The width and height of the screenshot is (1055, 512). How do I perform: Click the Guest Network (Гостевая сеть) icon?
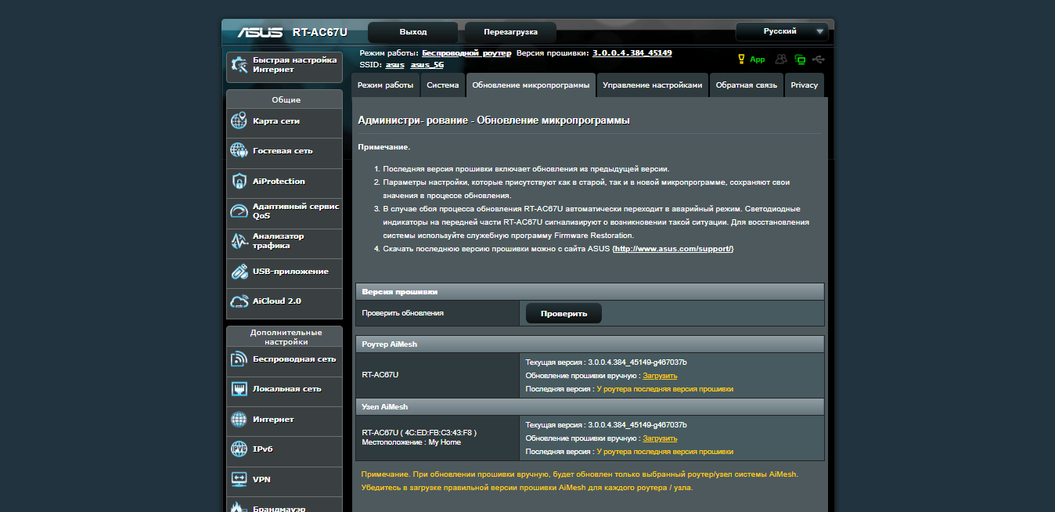click(239, 150)
